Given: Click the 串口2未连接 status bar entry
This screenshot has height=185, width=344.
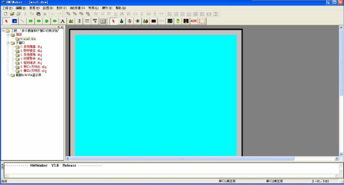Looking at the screenshot, I should coord(274,181).
